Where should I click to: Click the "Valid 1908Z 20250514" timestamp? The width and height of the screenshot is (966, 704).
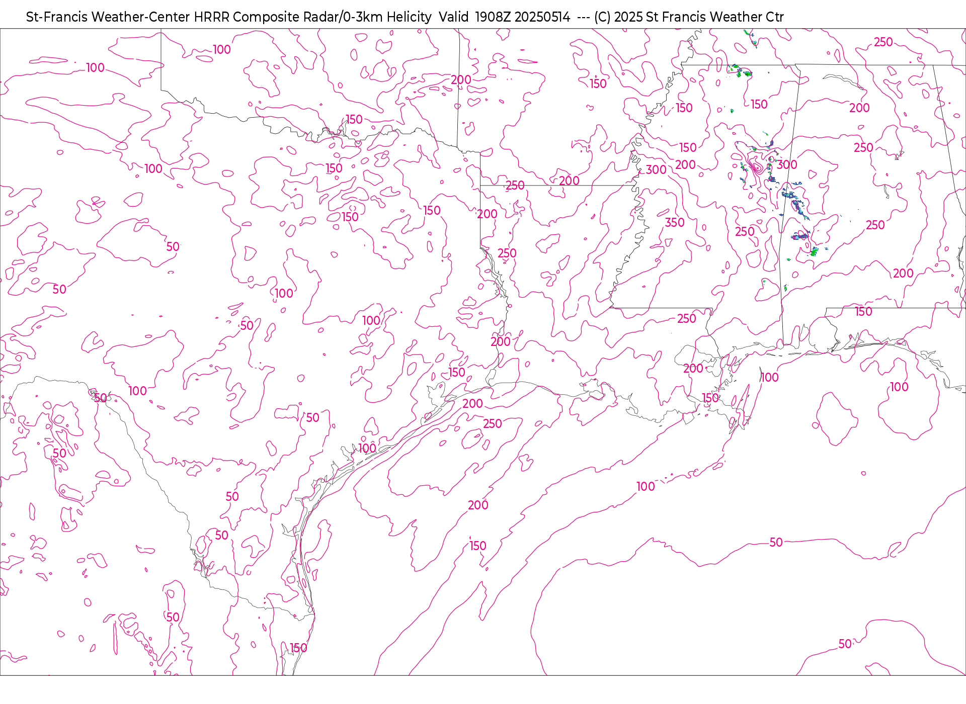click(x=505, y=17)
